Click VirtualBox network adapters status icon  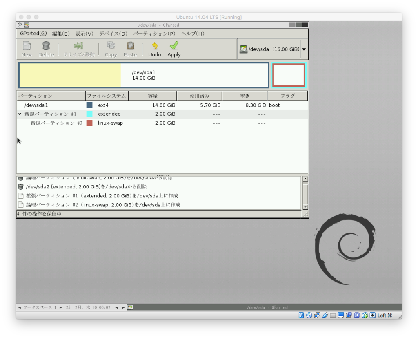pyautogui.click(x=317, y=315)
